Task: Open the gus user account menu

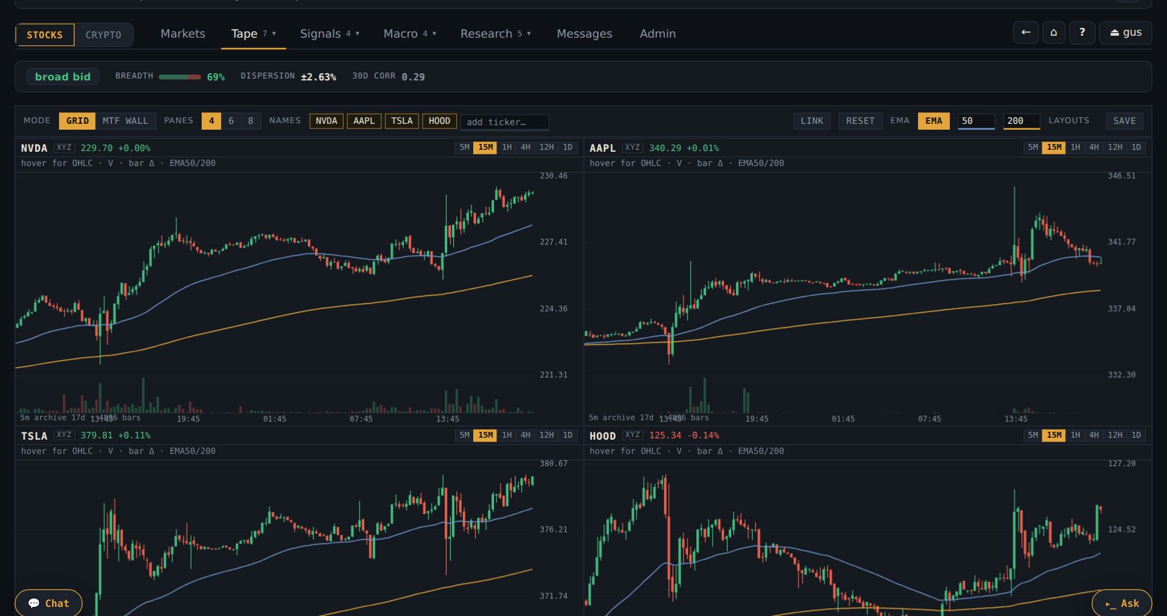Action: pos(1126,32)
